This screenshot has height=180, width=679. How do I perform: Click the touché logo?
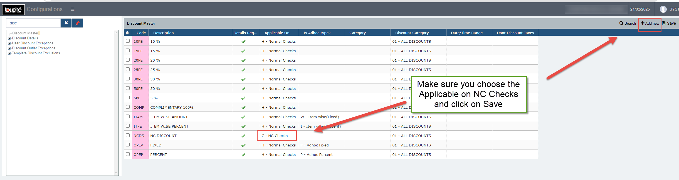[x=13, y=9]
